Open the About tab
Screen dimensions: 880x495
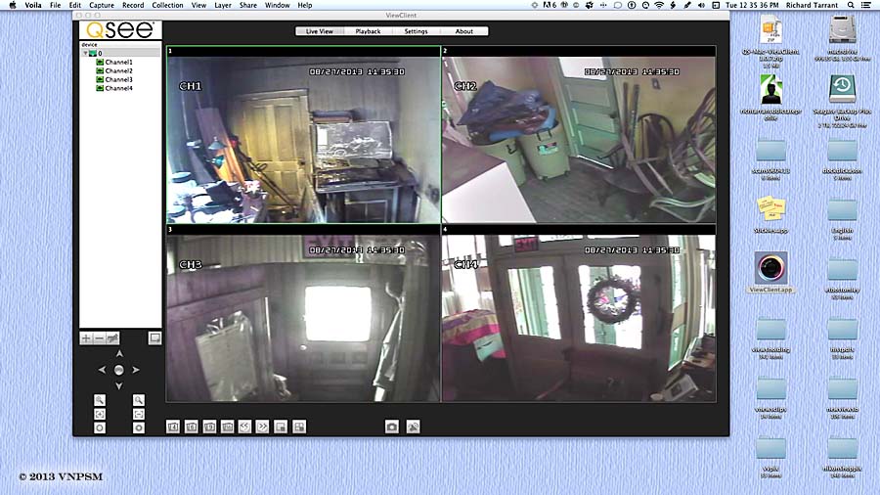464,31
